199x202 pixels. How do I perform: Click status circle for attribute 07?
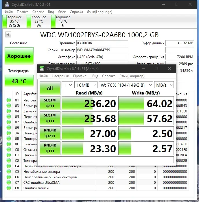point(9,122)
